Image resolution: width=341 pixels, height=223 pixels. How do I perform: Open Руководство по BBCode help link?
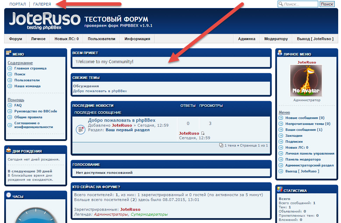pos(36,111)
